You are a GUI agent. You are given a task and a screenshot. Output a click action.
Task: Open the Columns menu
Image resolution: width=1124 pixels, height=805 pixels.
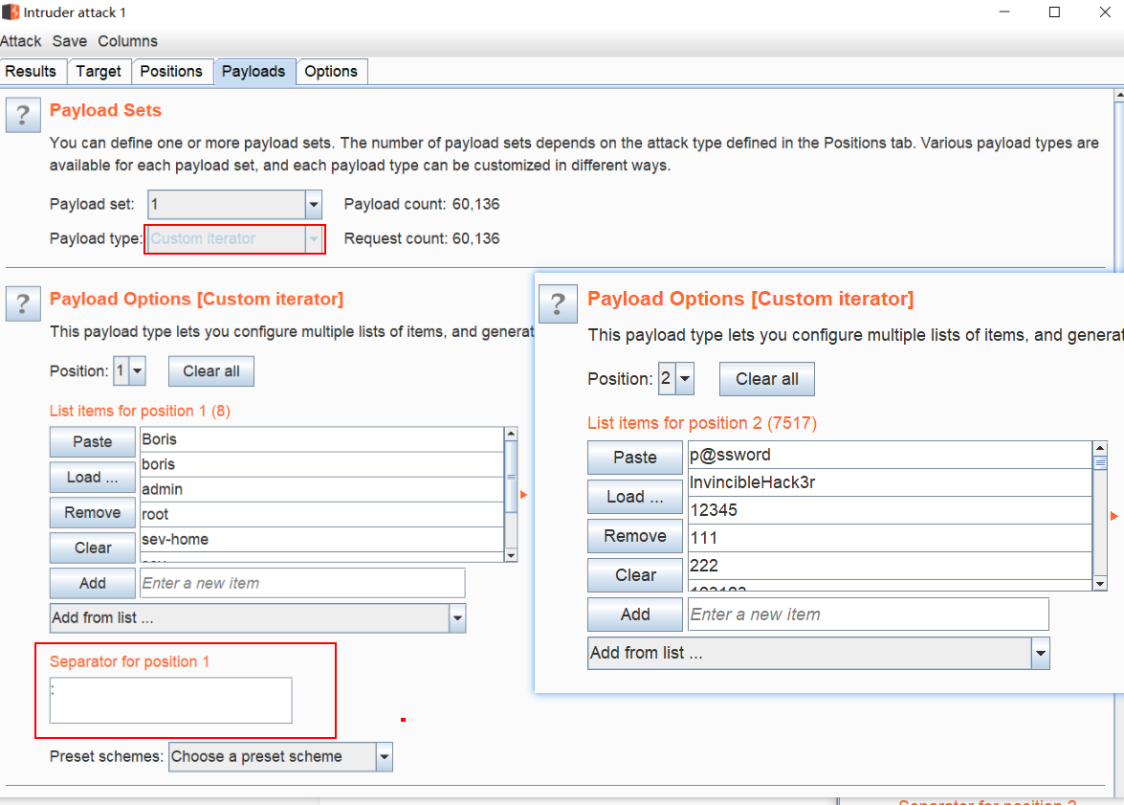pyautogui.click(x=127, y=41)
